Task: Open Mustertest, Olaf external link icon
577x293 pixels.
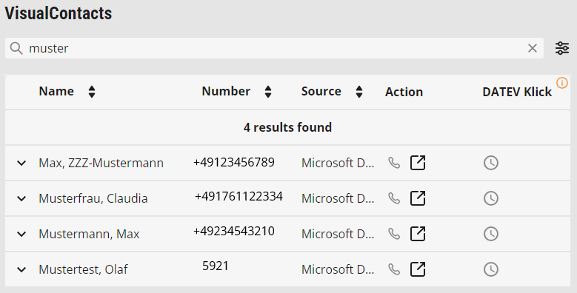Action: coord(418,269)
